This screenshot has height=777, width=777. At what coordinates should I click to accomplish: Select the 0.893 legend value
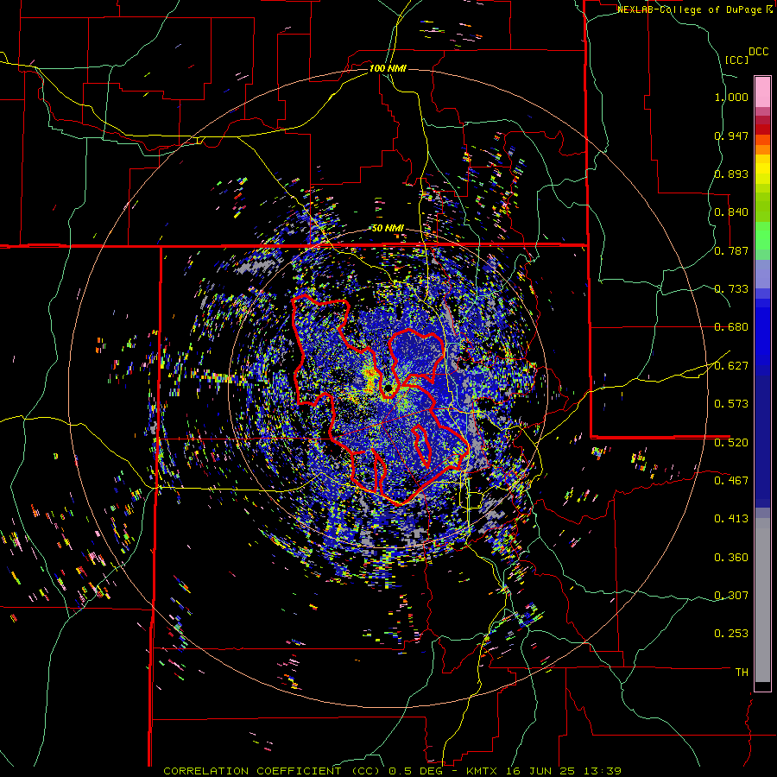click(x=731, y=174)
